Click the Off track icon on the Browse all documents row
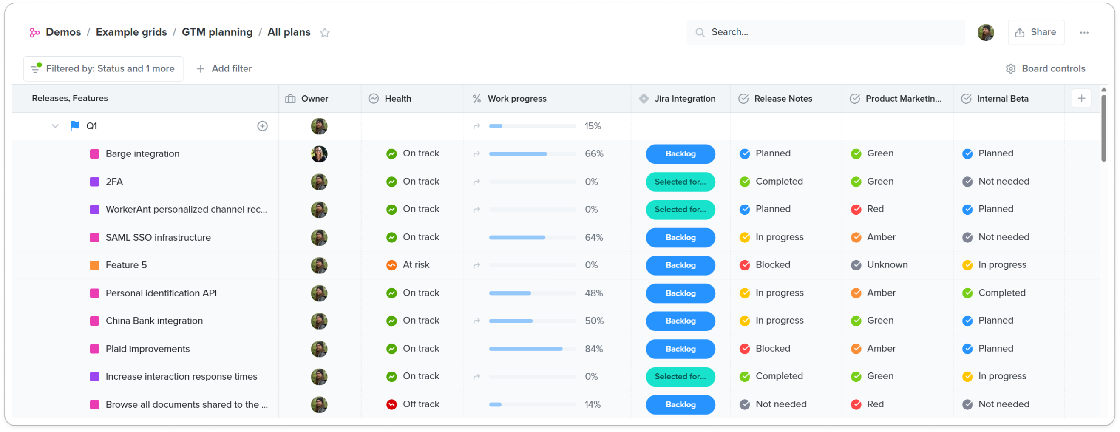The width and height of the screenshot is (1120, 432). (x=392, y=404)
